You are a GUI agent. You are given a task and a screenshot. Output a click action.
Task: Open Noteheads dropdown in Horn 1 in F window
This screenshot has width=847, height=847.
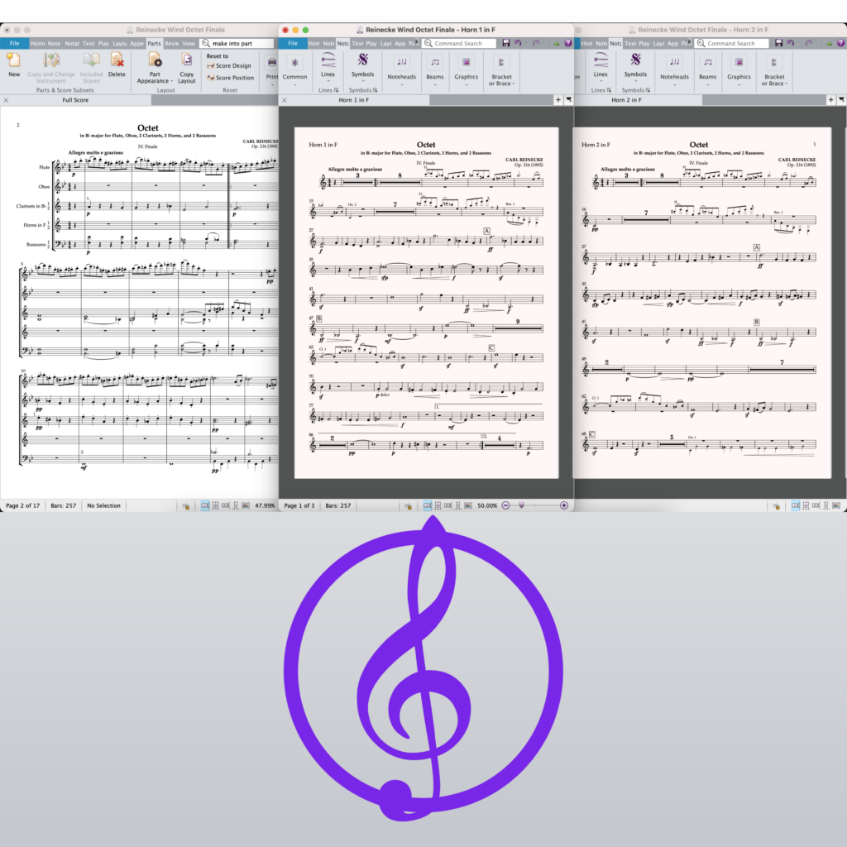click(x=401, y=69)
